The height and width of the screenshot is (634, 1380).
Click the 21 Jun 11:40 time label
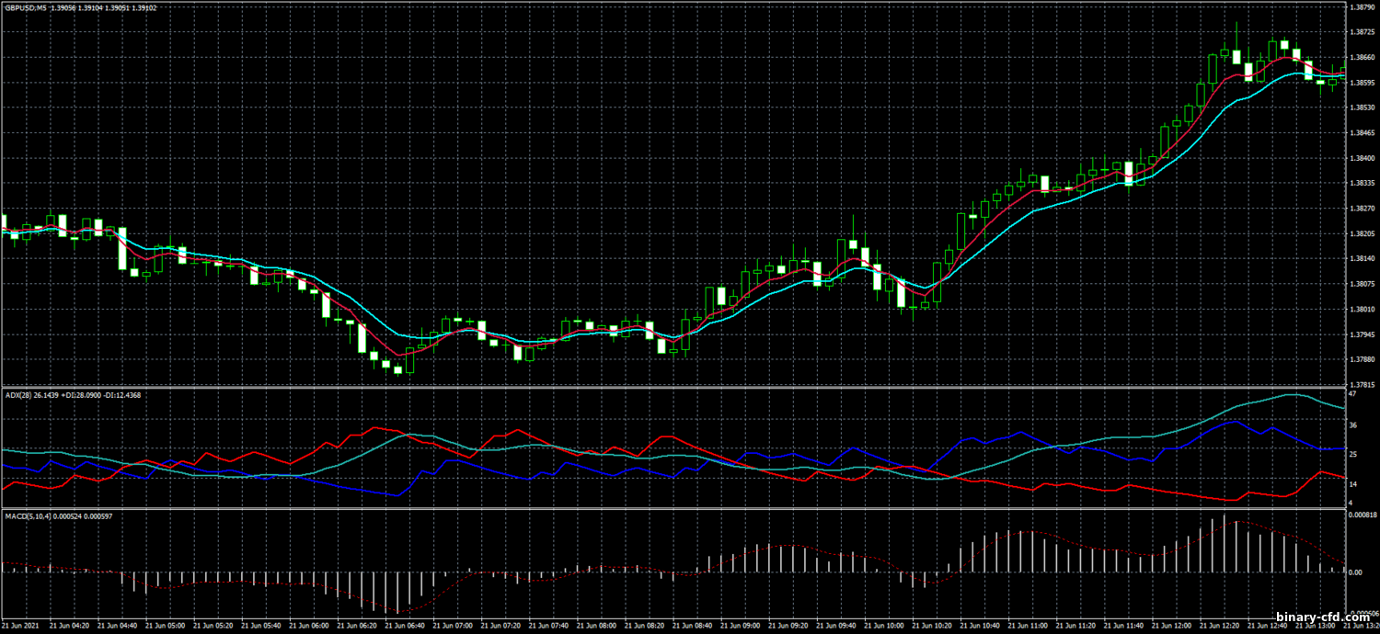coord(1122,624)
